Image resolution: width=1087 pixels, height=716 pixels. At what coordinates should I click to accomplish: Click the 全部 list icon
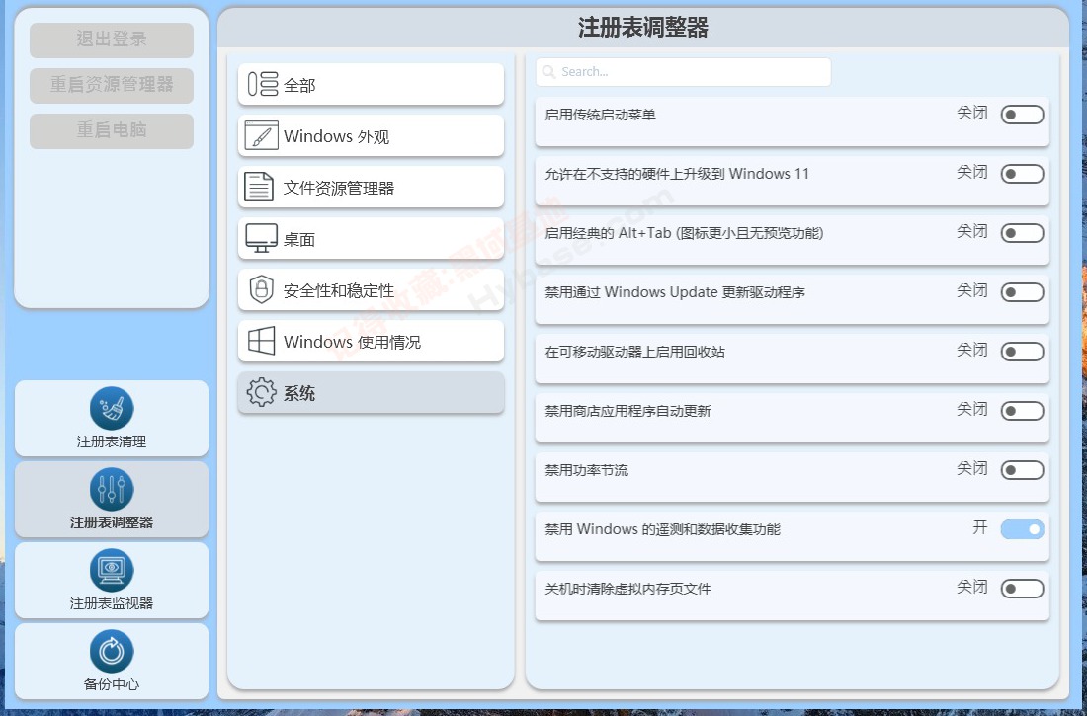pyautogui.click(x=259, y=84)
